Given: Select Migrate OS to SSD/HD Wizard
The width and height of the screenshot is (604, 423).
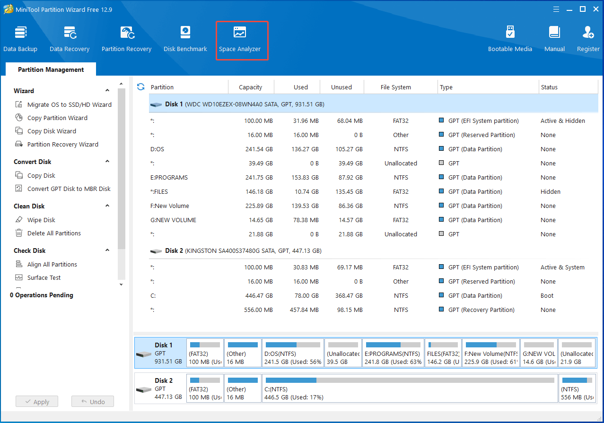Looking at the screenshot, I should pyautogui.click(x=67, y=104).
